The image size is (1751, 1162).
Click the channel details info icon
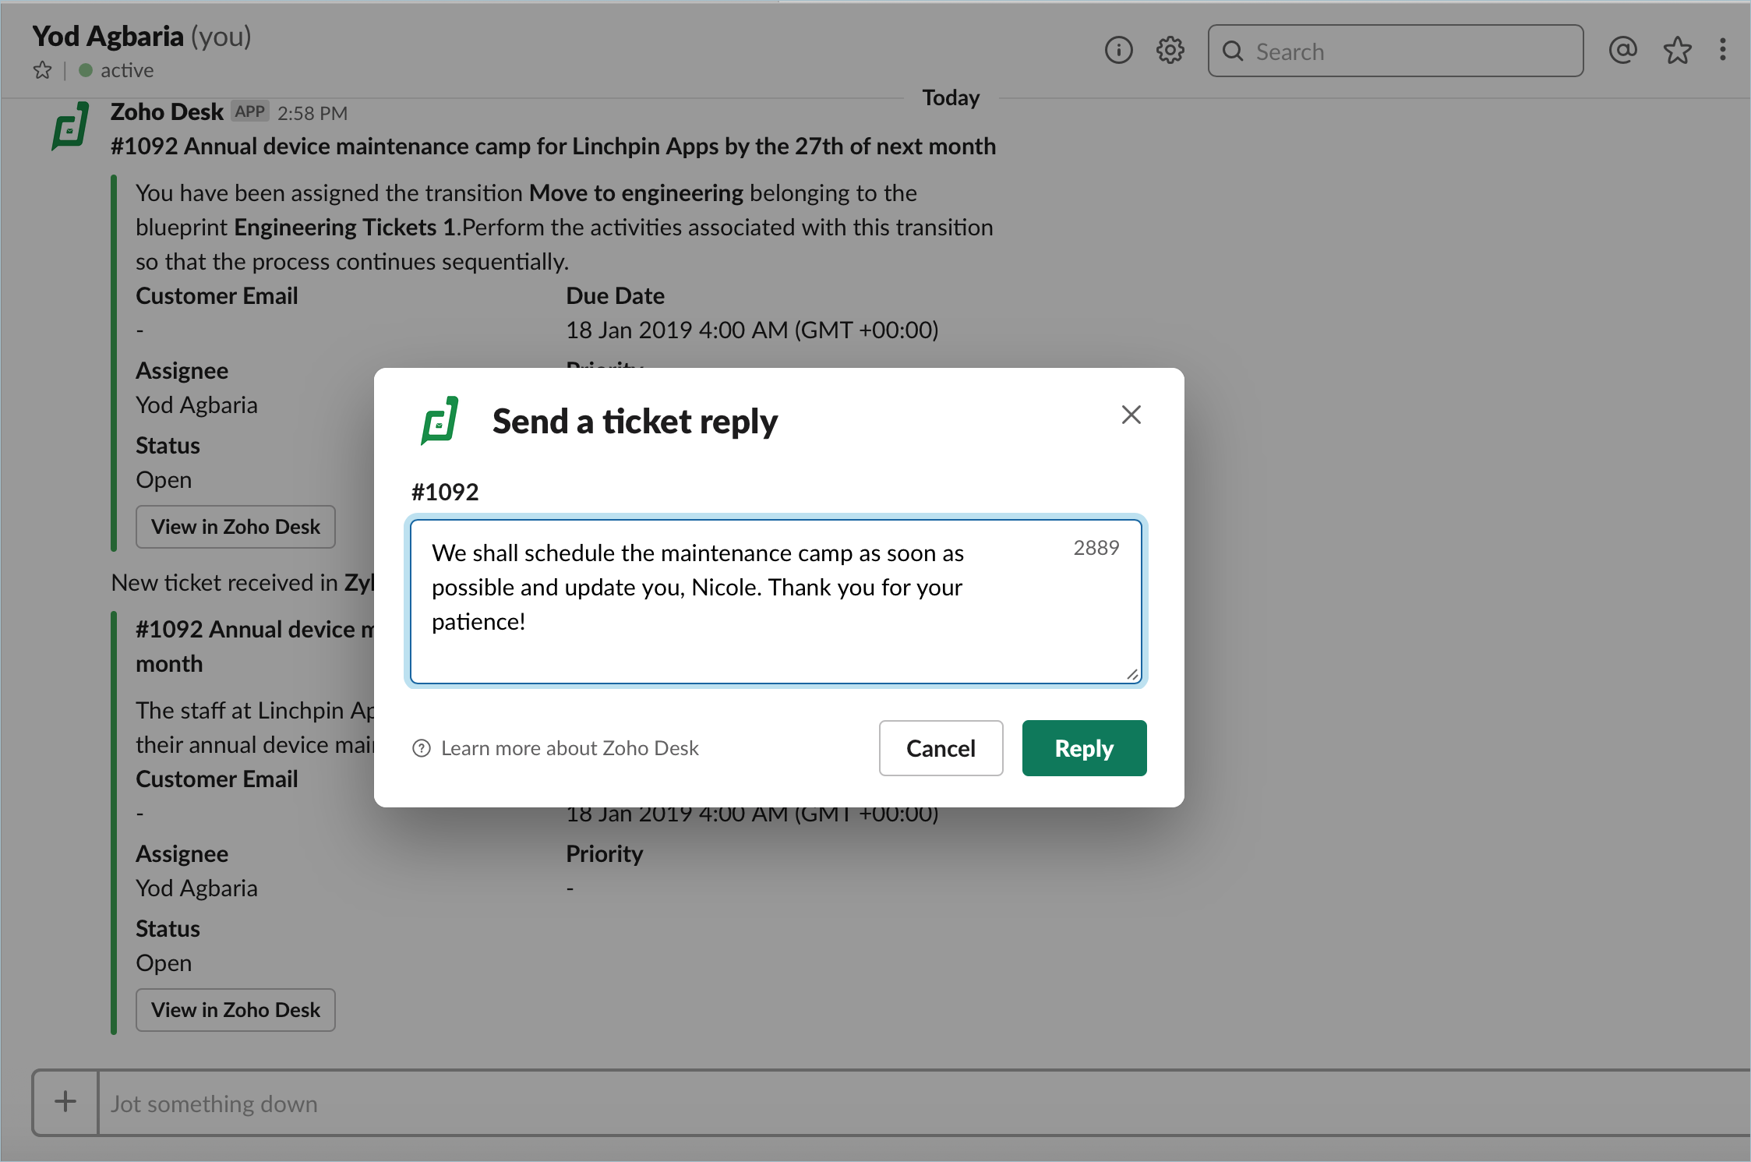tap(1118, 51)
